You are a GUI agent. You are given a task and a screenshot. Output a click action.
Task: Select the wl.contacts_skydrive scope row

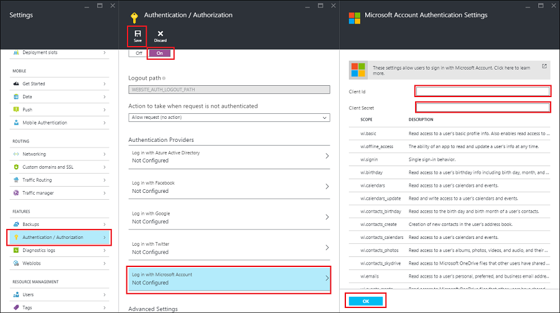(449, 263)
